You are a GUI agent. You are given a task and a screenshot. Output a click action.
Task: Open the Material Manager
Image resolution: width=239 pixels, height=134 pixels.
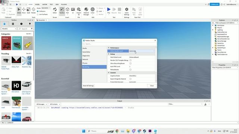coord(86,11)
